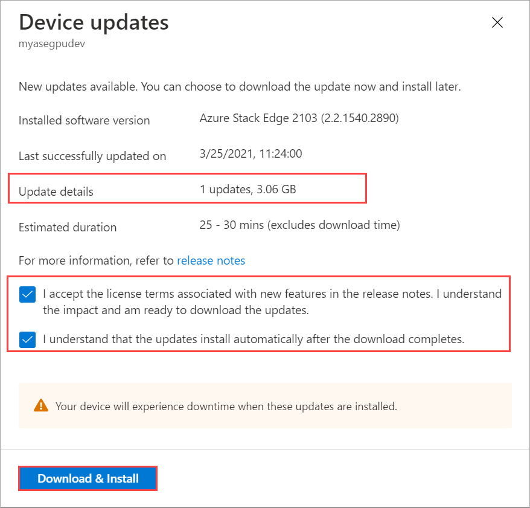
Task: Click the first checkbox checkmark icon
Action: pyautogui.click(x=27, y=295)
